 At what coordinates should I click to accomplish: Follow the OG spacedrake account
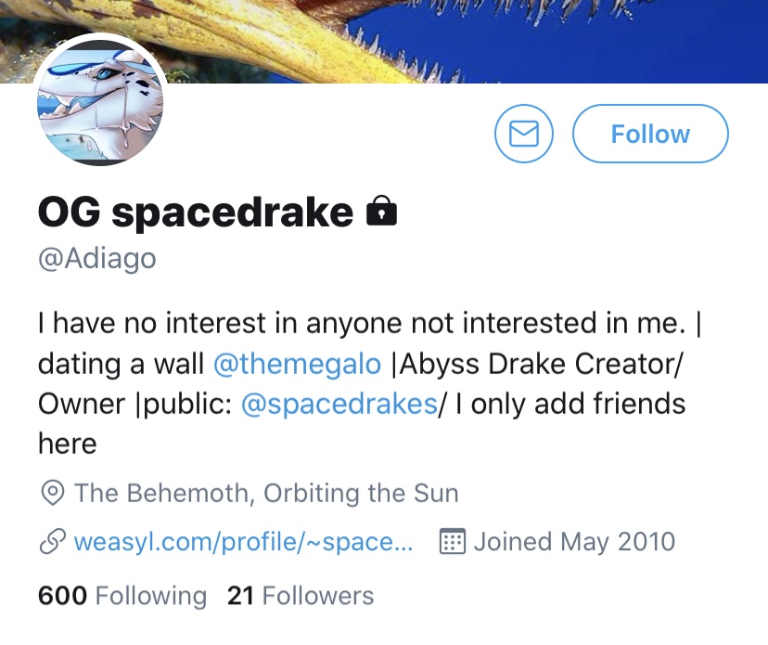[x=650, y=134]
